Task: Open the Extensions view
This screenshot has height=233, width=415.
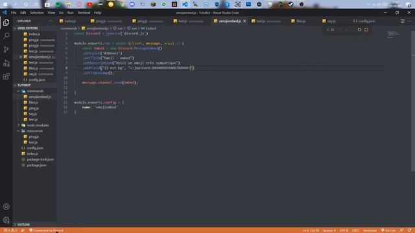Action: tap(6, 76)
